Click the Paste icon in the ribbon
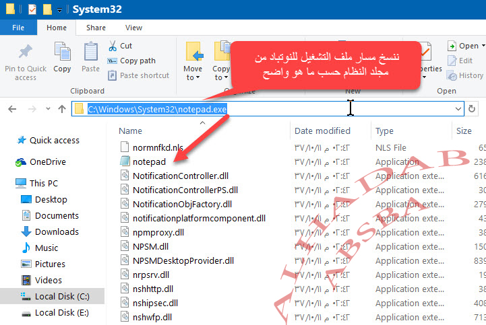The height and width of the screenshot is (325, 486). [x=90, y=52]
